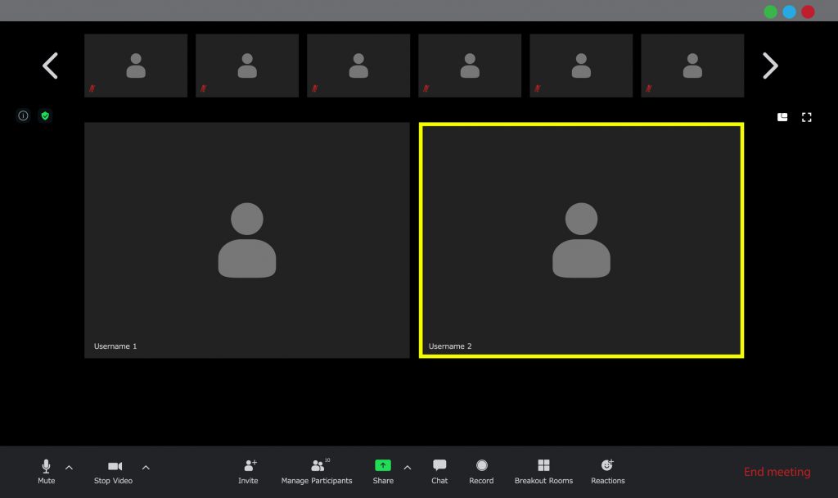Stop your video camera
Screen dimensions: 838x498
113,471
